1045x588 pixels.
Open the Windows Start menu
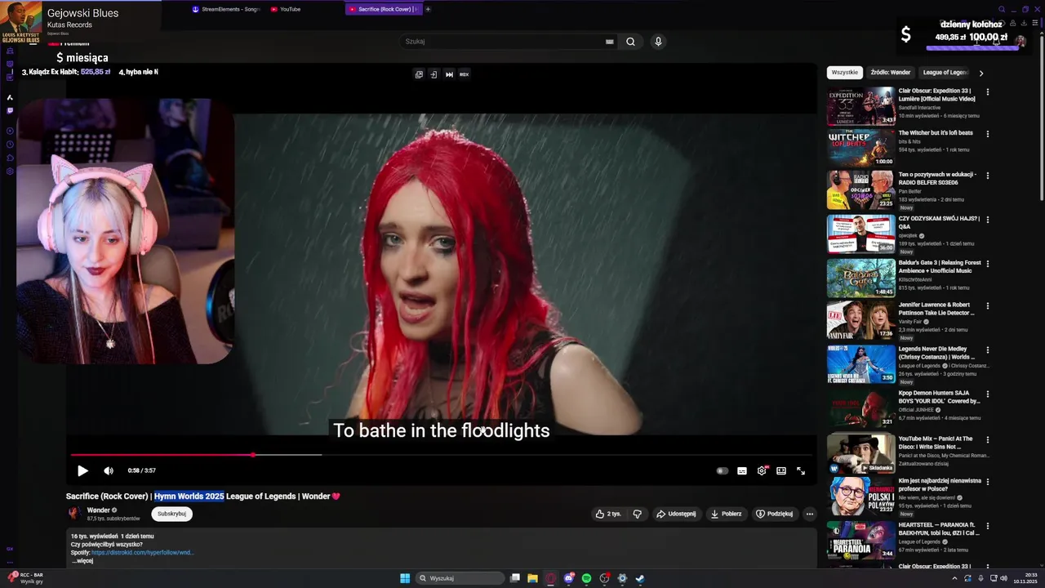[x=405, y=578]
